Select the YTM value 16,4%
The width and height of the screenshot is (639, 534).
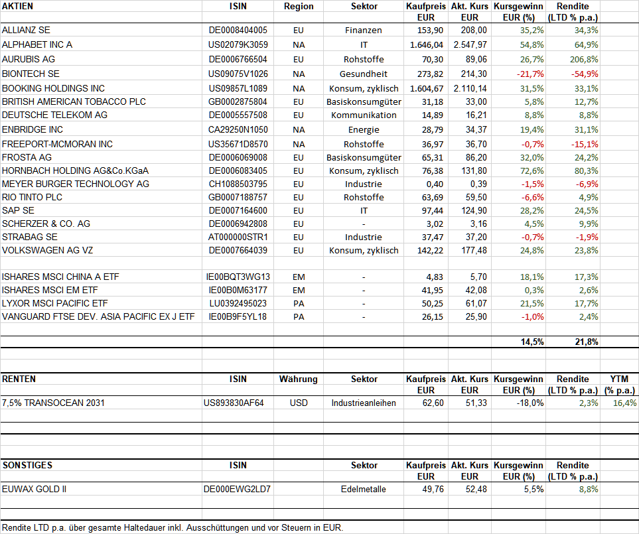tap(620, 403)
